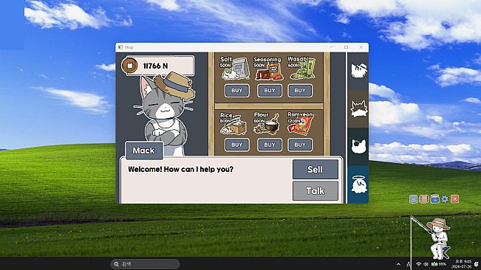
Task: Switch to the spotted cat shop tab
Action: click(358, 147)
